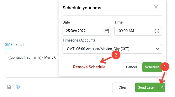This screenshot has height=97, width=175.
Task: Expand the timezone dropdown chevron
Action: 157,49
